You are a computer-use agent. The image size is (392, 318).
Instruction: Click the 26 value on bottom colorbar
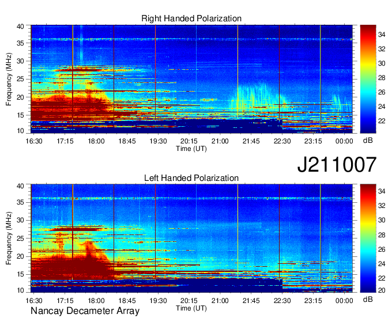[382, 249]
